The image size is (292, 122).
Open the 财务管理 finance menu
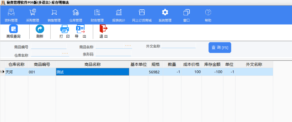coord(97,15)
